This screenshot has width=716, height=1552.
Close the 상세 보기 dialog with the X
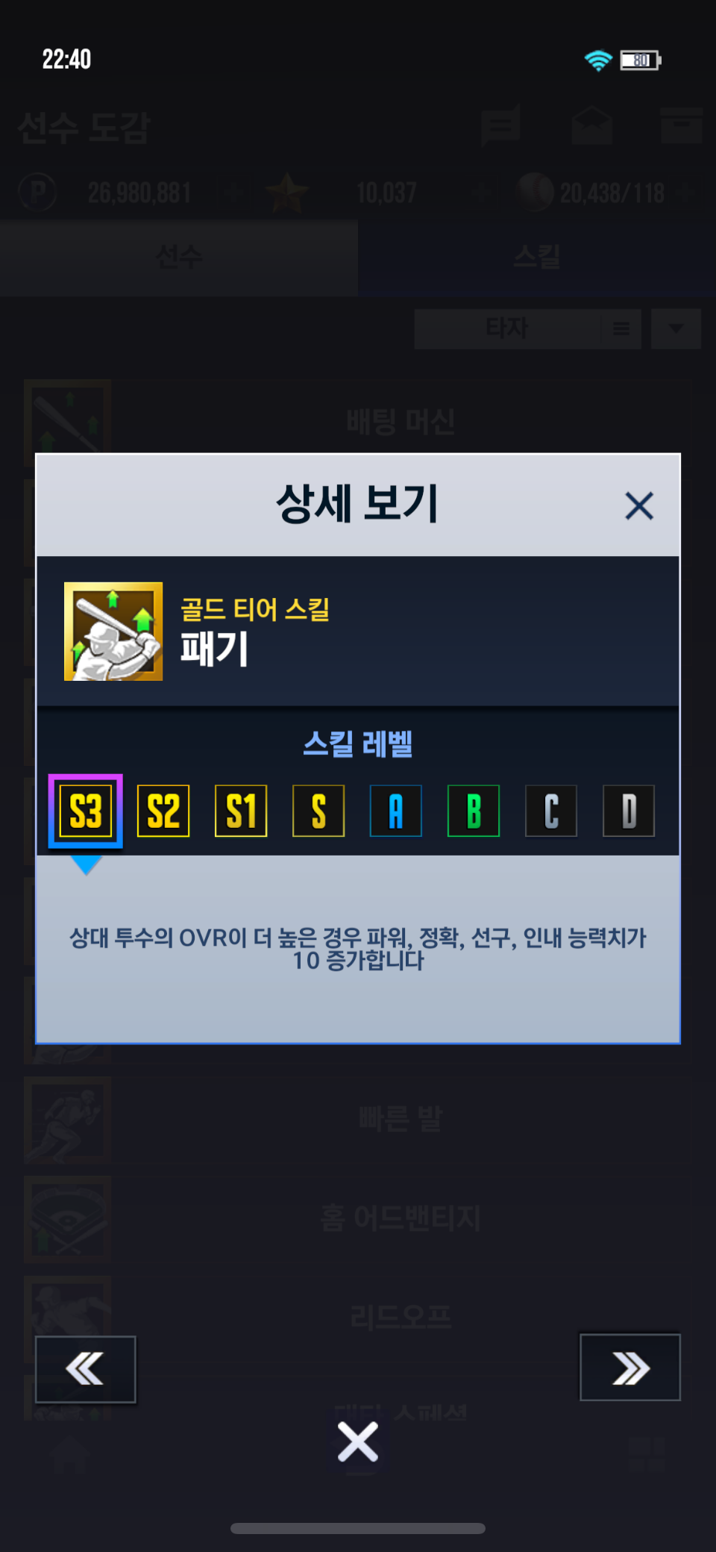click(639, 505)
